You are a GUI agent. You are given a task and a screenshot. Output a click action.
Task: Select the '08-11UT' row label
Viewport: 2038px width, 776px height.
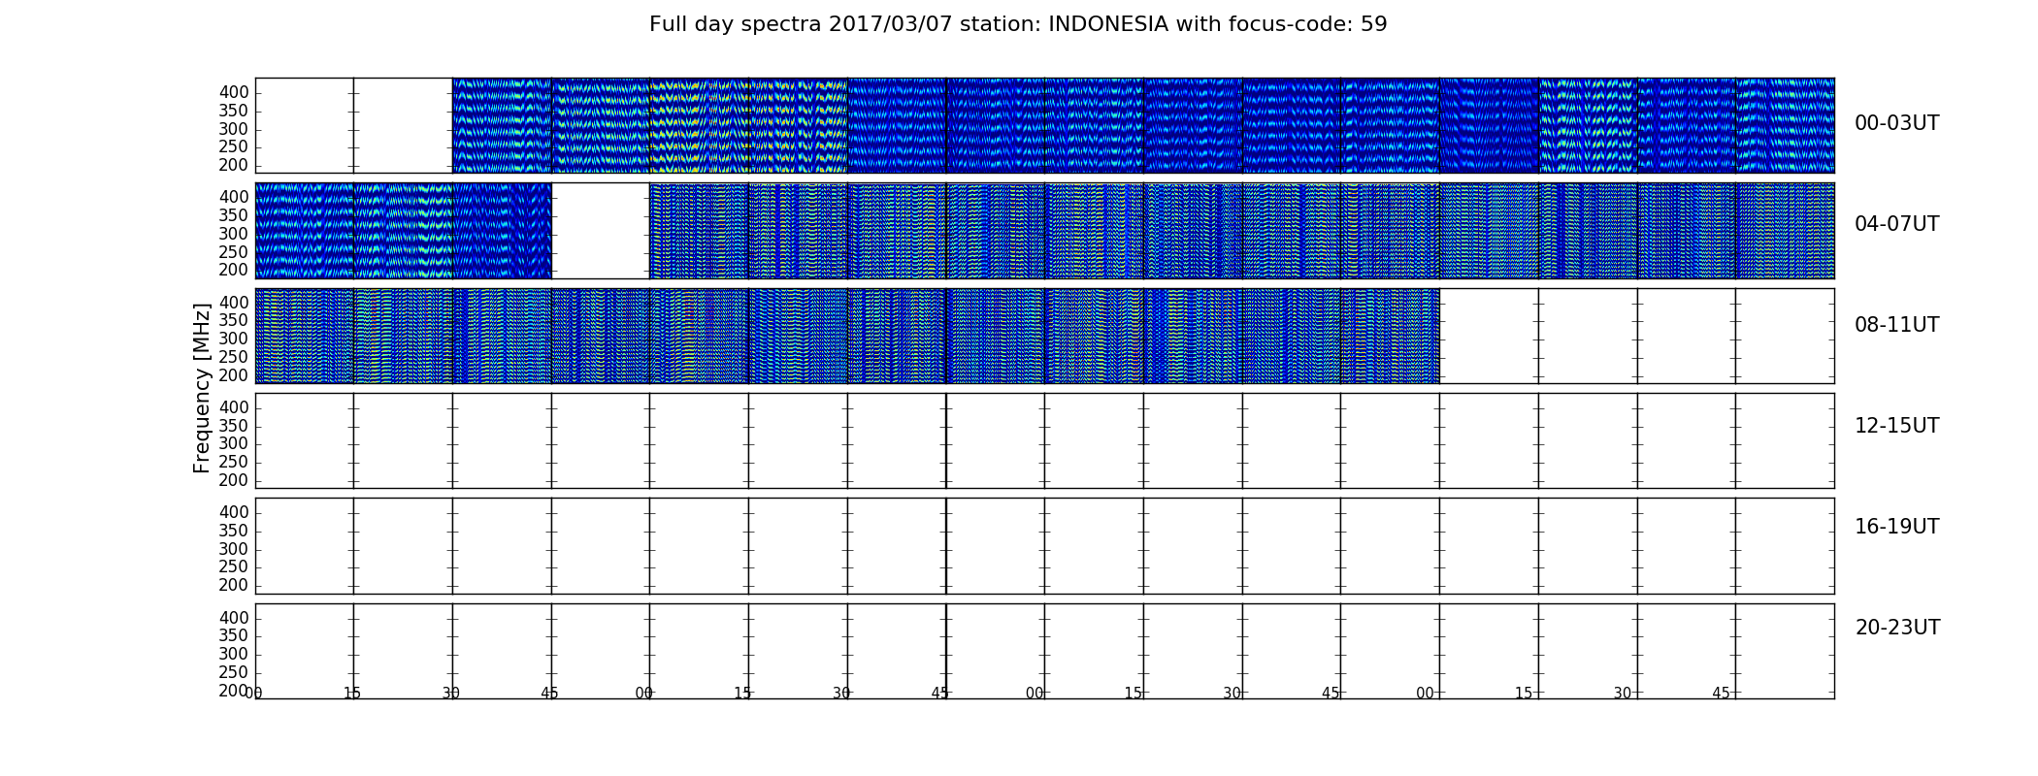click(1896, 325)
